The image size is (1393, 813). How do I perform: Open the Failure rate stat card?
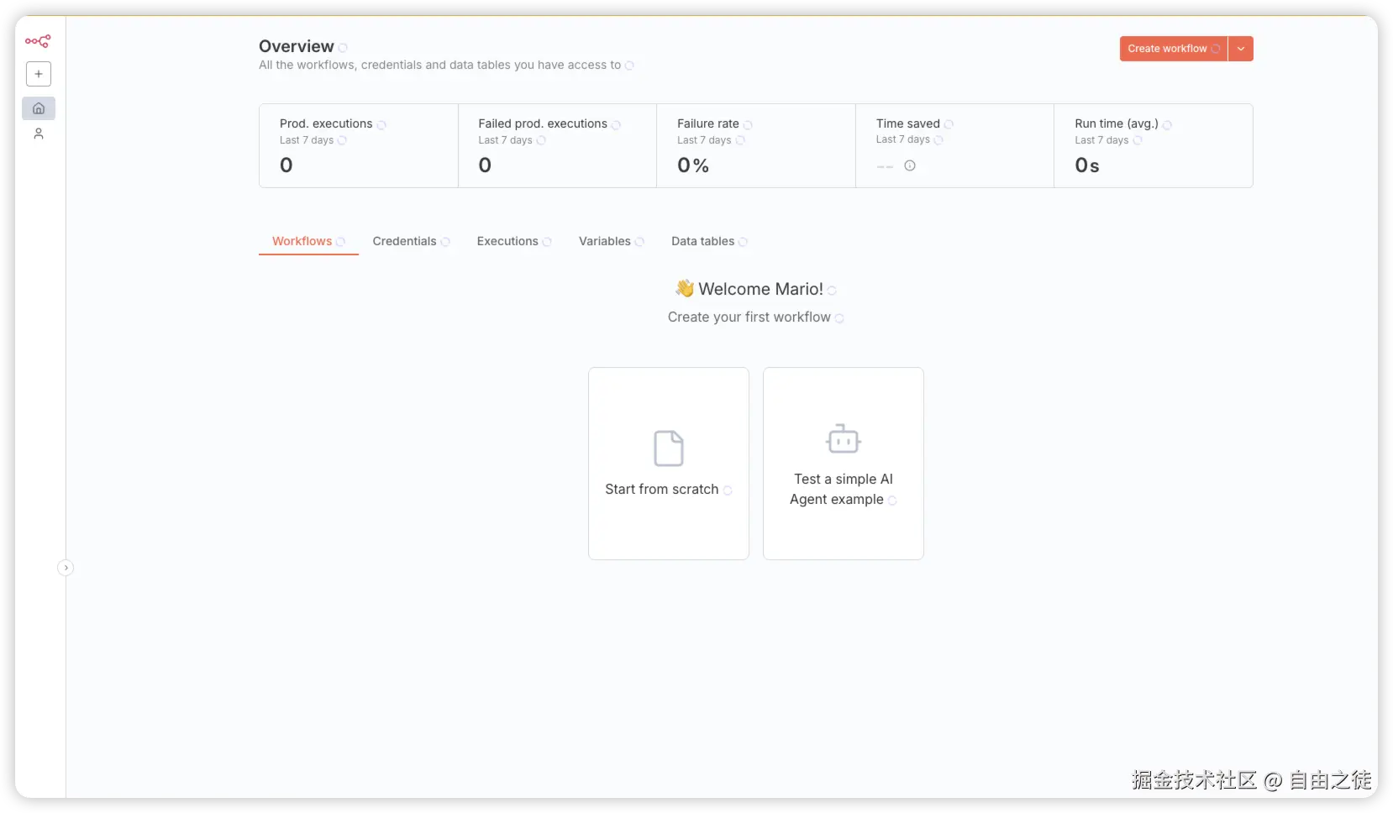coord(756,146)
